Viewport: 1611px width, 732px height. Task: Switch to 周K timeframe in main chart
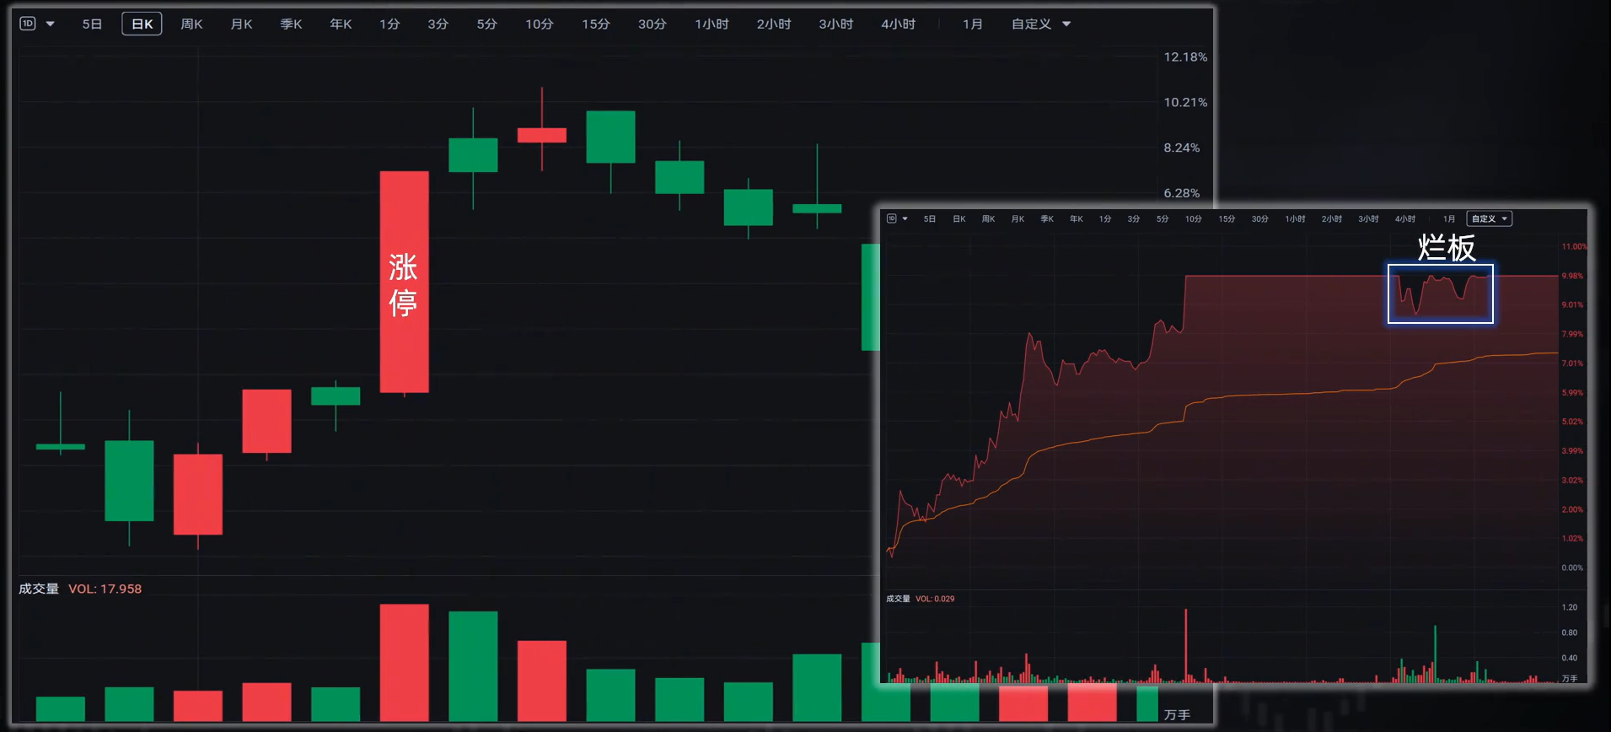click(191, 24)
